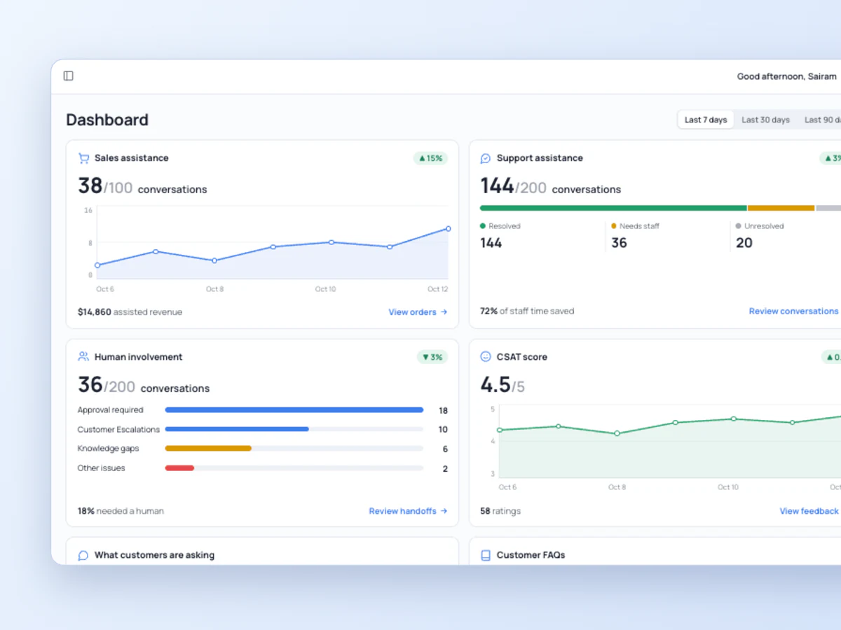Click the 36/200 conversations figure
The image size is (841, 630).
coord(144,386)
